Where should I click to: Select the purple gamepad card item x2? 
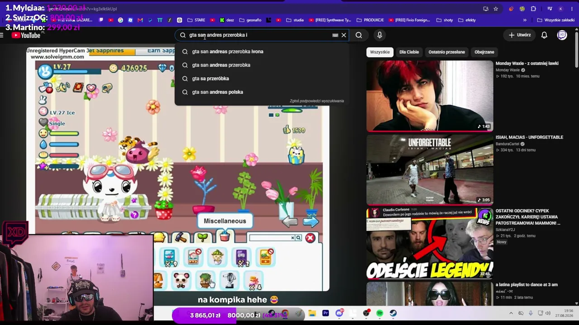click(241, 257)
